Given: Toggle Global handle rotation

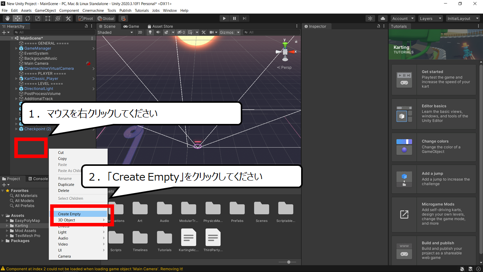Looking at the screenshot, I should coord(106,18).
